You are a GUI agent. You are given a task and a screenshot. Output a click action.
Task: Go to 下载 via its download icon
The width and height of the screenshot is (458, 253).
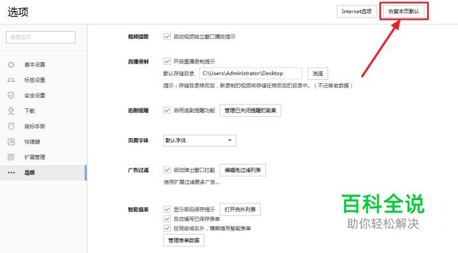(11, 111)
